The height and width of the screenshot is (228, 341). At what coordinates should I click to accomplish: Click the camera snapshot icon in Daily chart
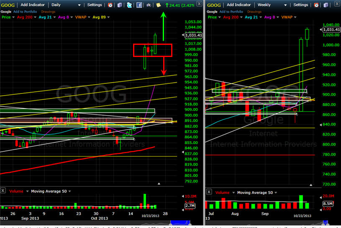pyautogui.click(x=149, y=5)
